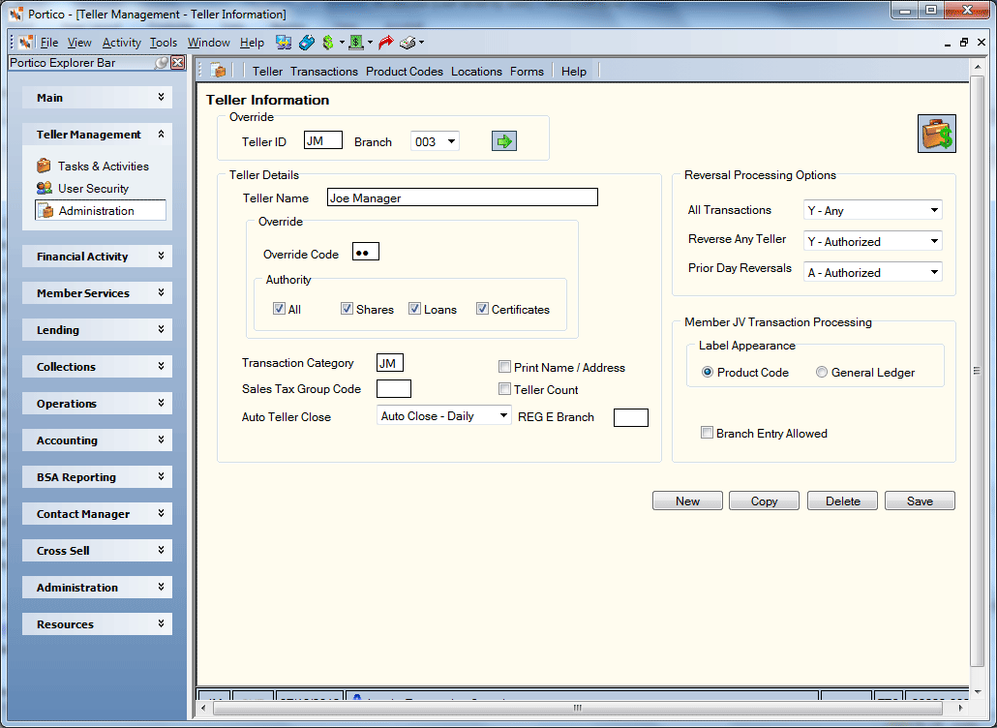Click the Teller Name input field
The width and height of the screenshot is (997, 728).
(463, 197)
